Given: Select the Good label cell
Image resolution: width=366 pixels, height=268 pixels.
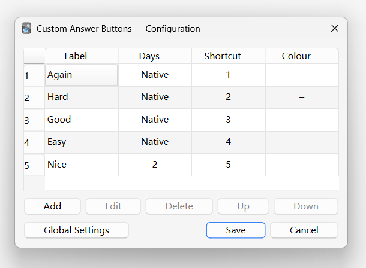Looking at the screenshot, I should (82, 120).
